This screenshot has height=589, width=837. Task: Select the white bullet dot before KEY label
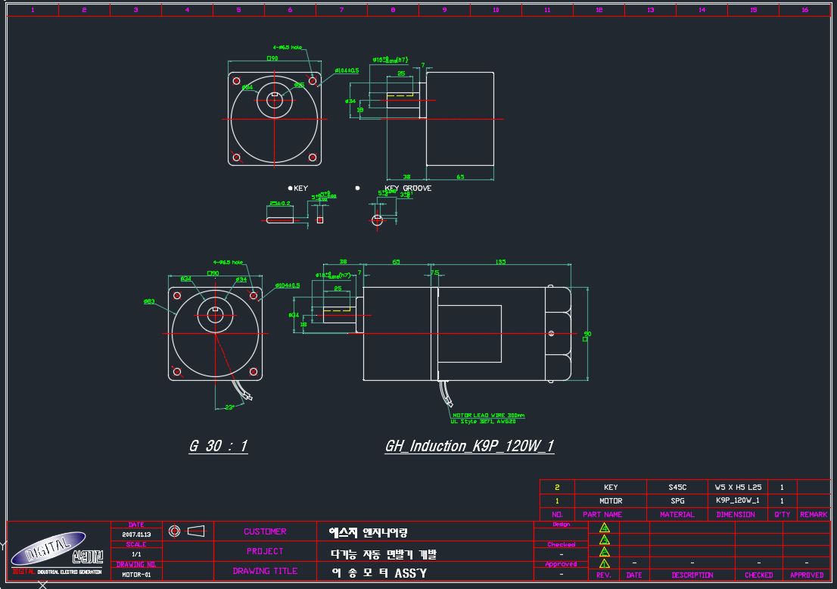tap(291, 188)
